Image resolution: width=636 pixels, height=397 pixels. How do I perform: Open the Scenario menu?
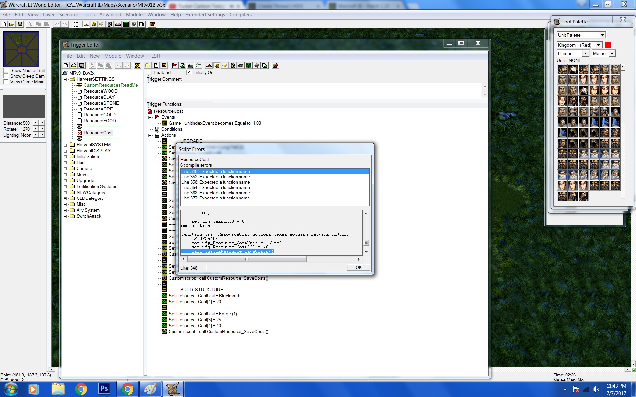[69, 15]
